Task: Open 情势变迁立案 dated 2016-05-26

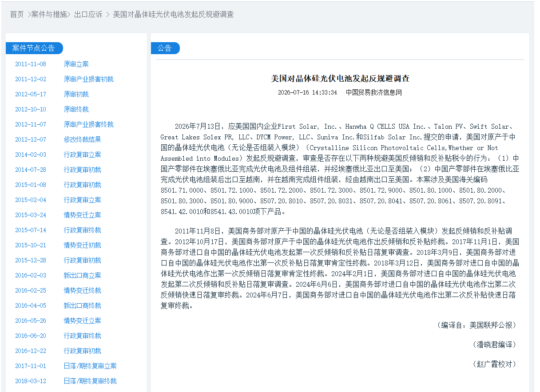Action: [x=83, y=321]
